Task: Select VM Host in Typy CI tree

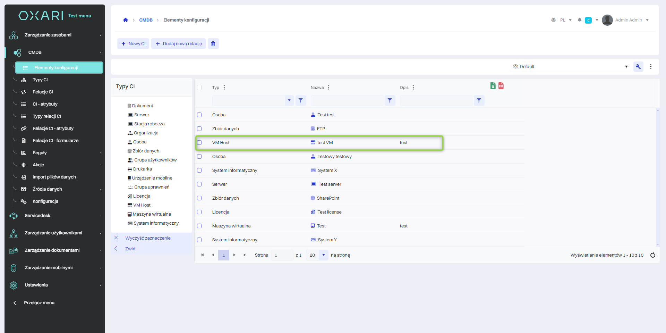Action: coord(142,205)
